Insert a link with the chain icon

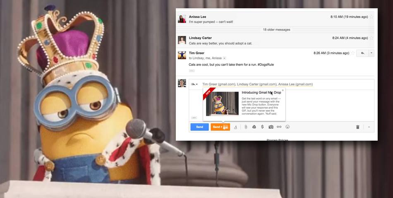tap(279, 127)
